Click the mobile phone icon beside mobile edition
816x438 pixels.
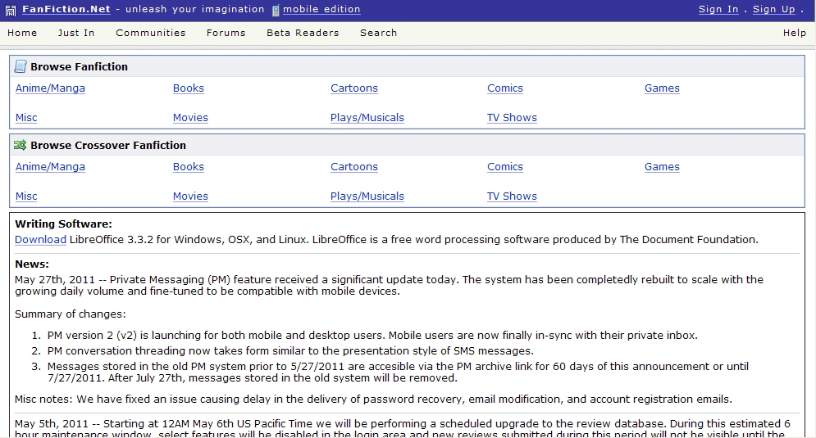(276, 11)
